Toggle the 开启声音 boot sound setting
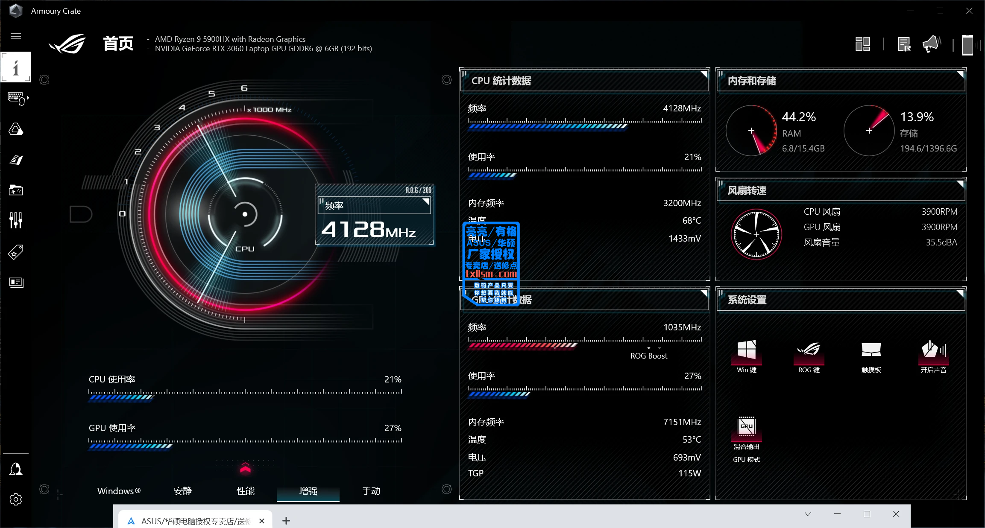Image resolution: width=985 pixels, height=528 pixels. 934,356
